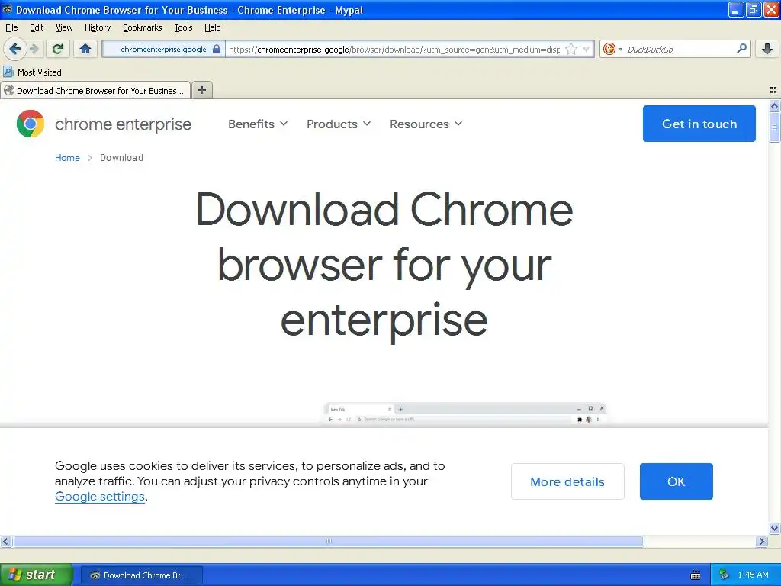Click the Chrome logo on the page
The height and width of the screenshot is (586, 781).
31,124
